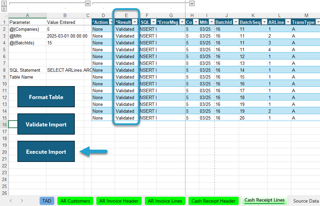Click the Table Name label cell

pyautogui.click(x=28, y=77)
